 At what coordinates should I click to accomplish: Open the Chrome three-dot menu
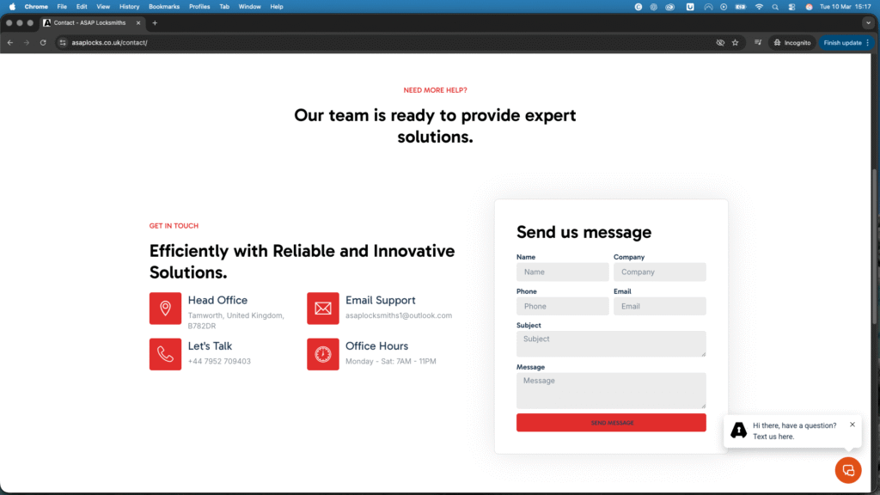[868, 42]
